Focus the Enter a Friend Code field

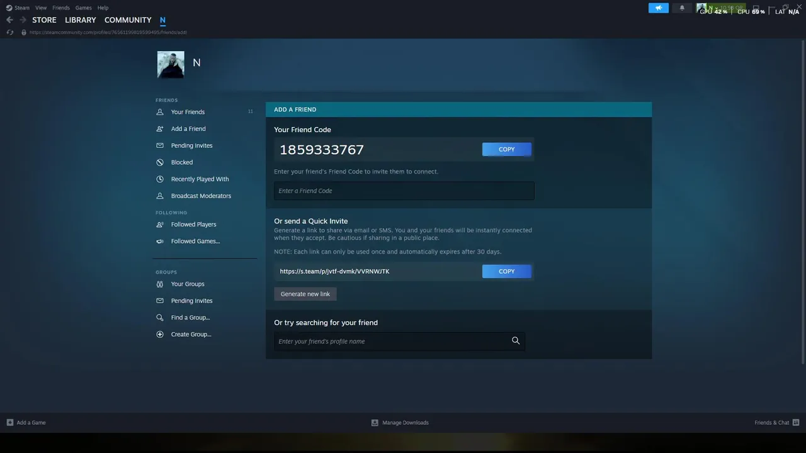point(404,191)
